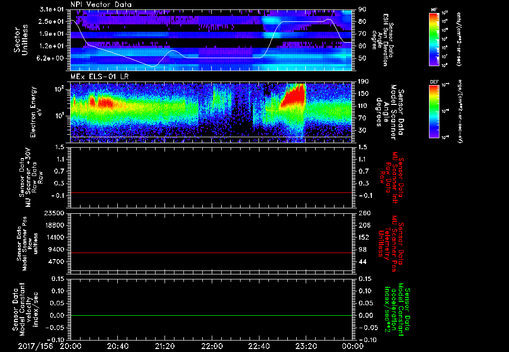Click the NF flux color bar
The width and height of the screenshot is (509, 352).
click(x=434, y=39)
